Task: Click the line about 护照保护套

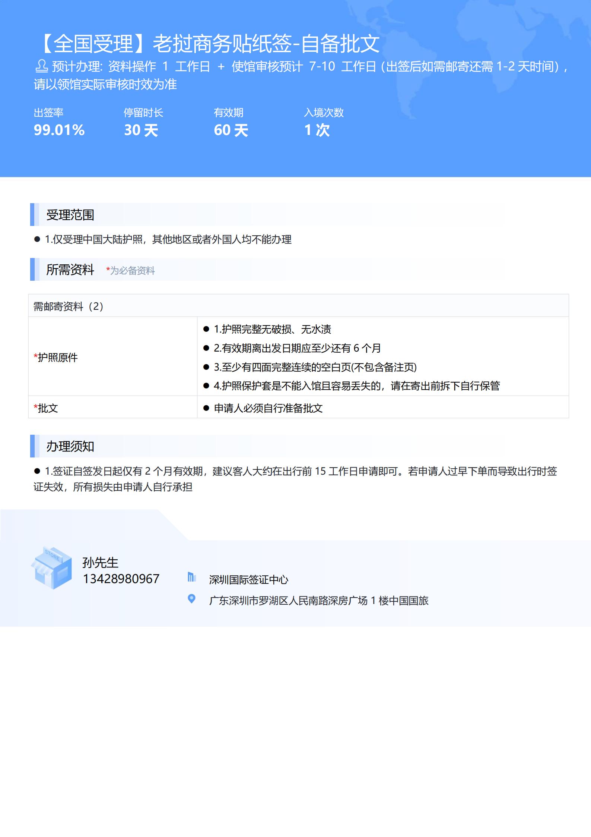Action: pos(357,386)
